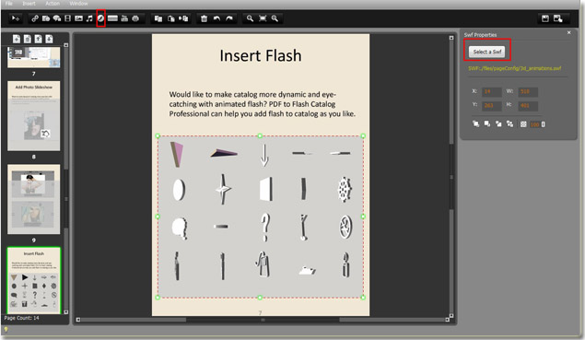Image resolution: width=585 pixels, height=340 pixels.
Task: Select the printable area printer tool
Action: [x=135, y=18]
